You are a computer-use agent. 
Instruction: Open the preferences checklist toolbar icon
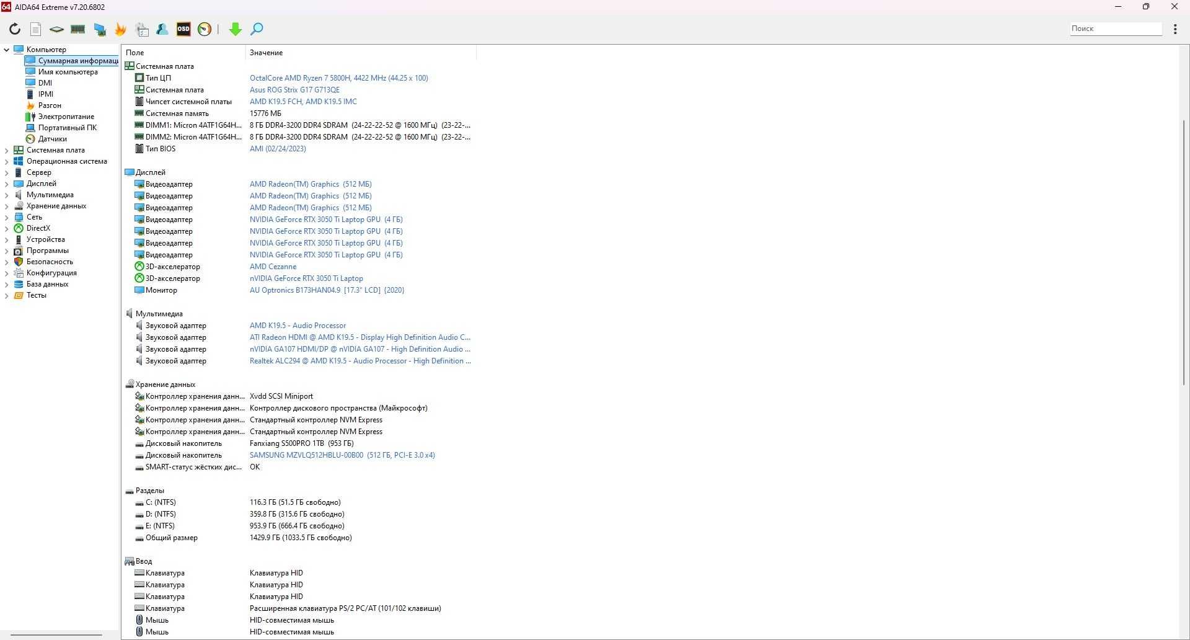142,29
